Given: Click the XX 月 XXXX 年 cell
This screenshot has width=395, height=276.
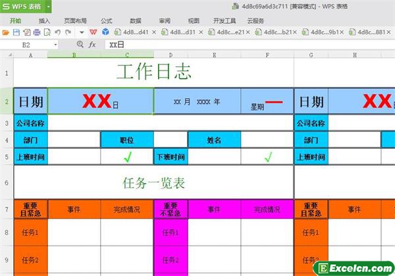Looking at the screenshot, I should coord(197,101).
